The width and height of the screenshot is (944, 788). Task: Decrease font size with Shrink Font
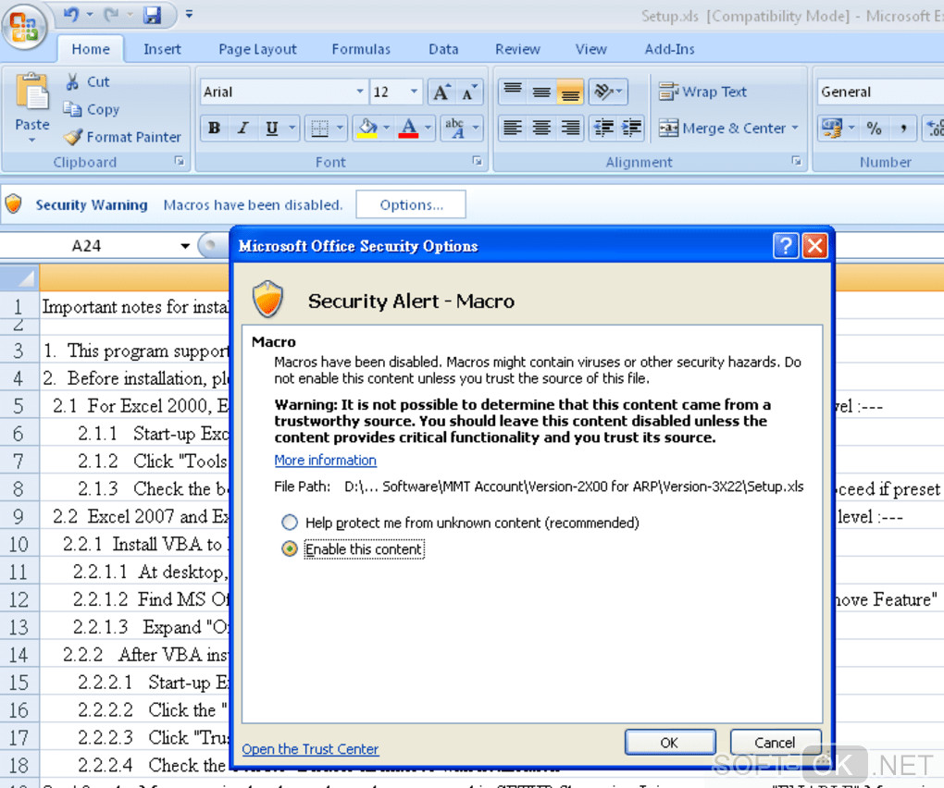click(x=469, y=92)
